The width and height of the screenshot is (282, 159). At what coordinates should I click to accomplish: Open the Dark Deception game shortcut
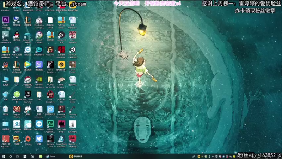tap(50, 97)
